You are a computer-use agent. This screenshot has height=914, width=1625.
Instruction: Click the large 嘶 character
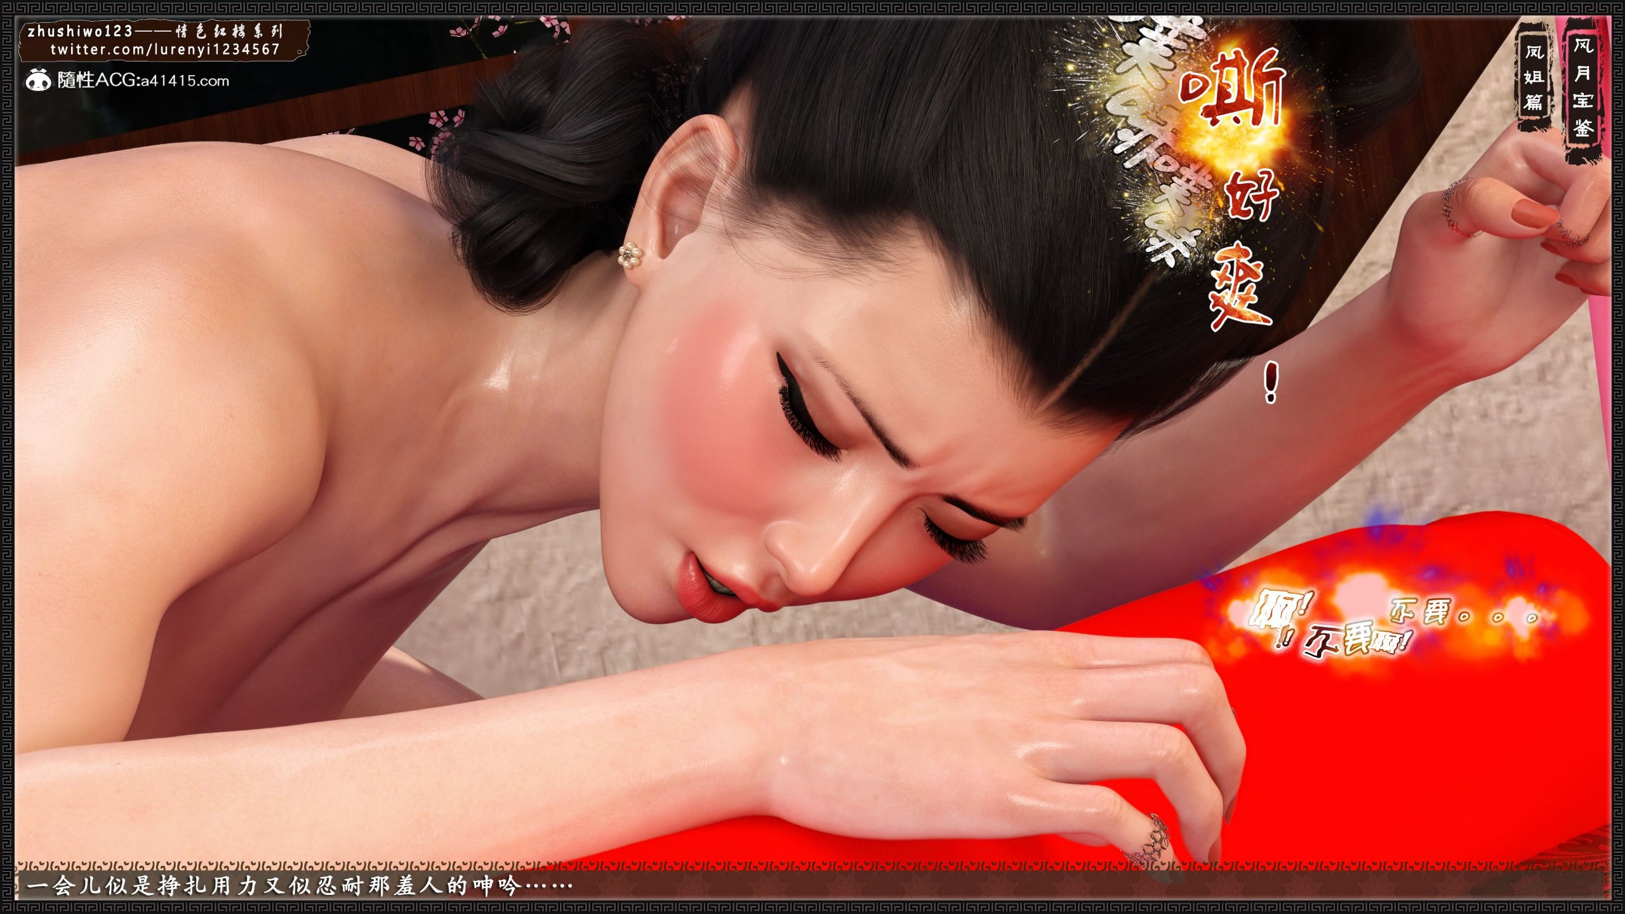click(x=1231, y=86)
